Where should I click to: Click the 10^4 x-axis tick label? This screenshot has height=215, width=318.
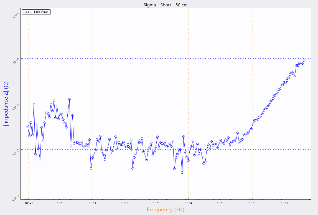click(189, 203)
